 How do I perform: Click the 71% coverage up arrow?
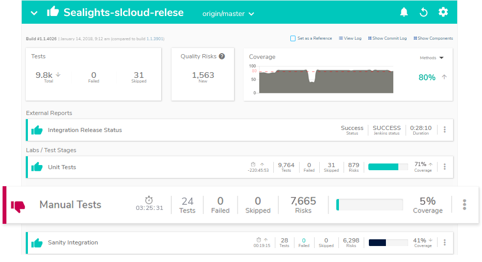[431, 165]
